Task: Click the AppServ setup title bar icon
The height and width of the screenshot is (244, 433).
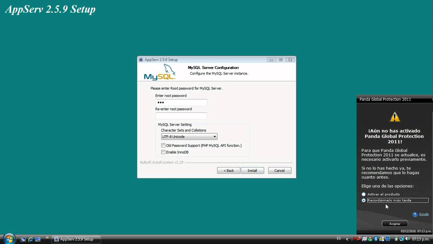Action: [141, 60]
